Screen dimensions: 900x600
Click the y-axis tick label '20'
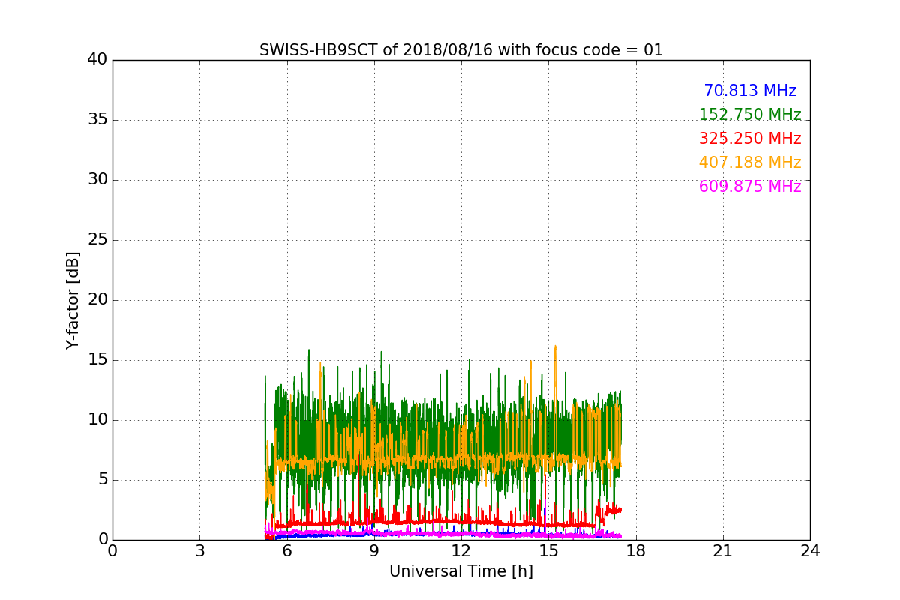point(97,300)
